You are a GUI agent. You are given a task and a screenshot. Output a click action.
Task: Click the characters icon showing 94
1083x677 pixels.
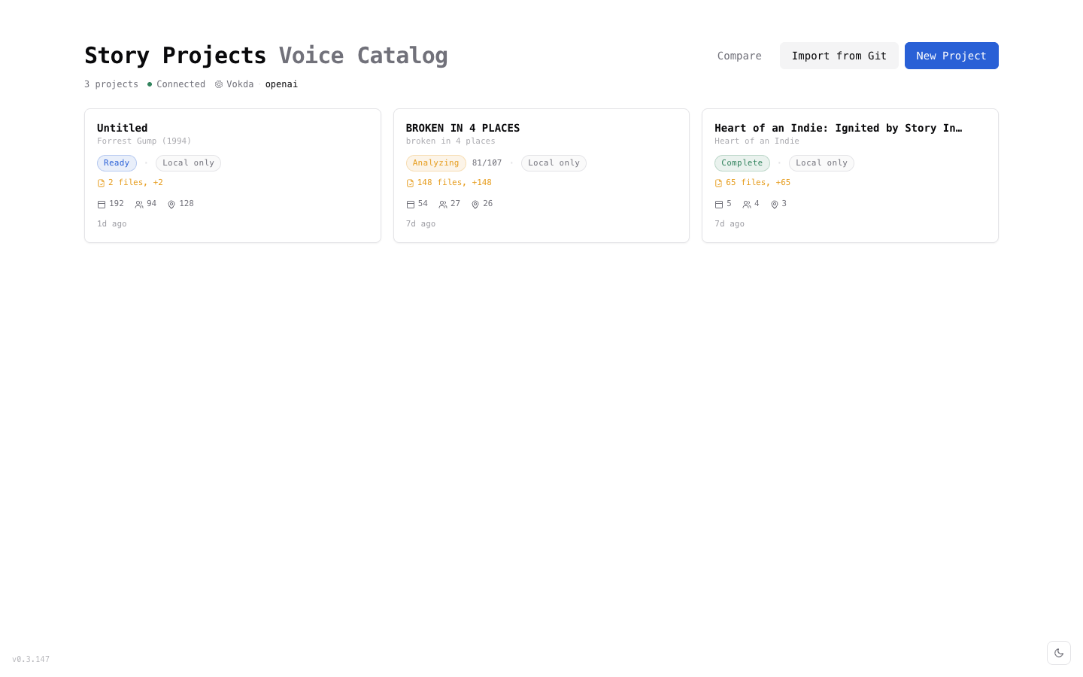[x=138, y=204]
